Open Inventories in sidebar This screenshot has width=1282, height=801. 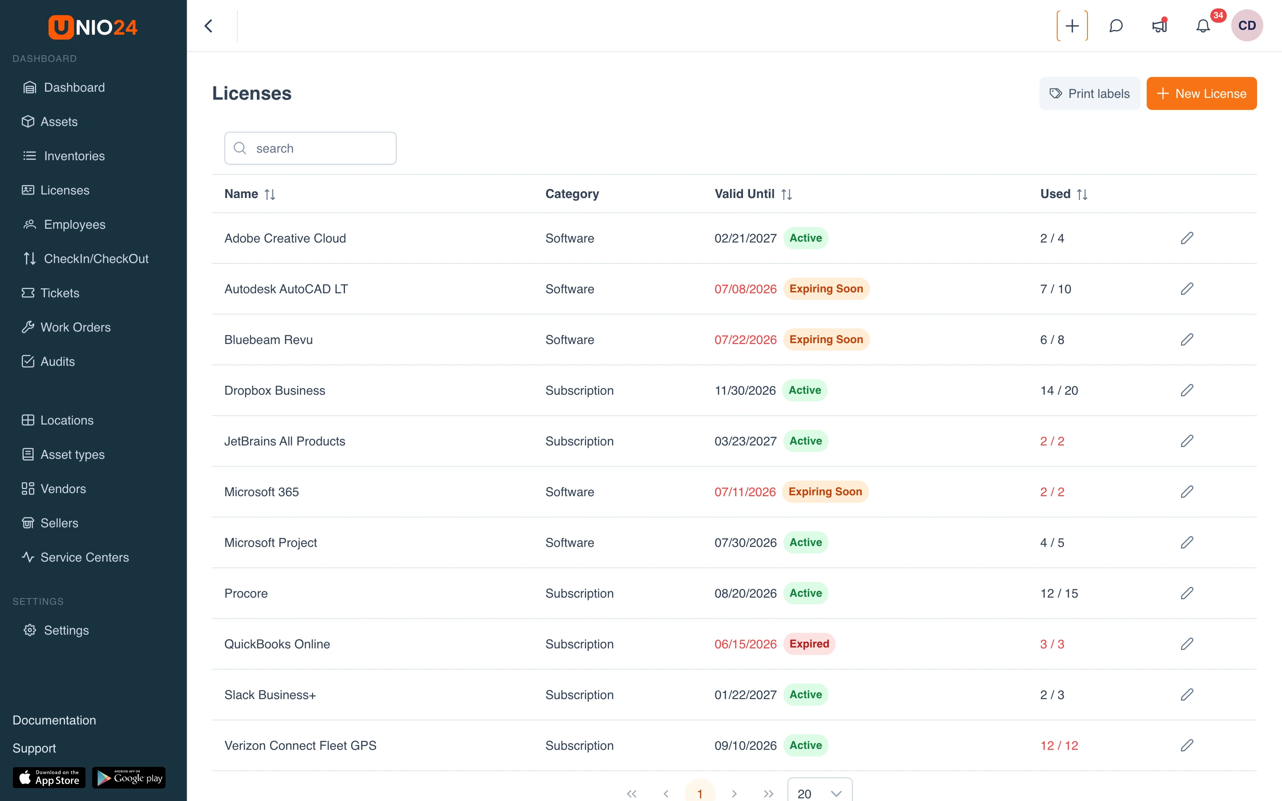64,156
